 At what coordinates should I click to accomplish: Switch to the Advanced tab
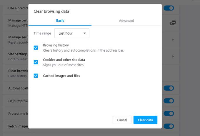coord(126,21)
